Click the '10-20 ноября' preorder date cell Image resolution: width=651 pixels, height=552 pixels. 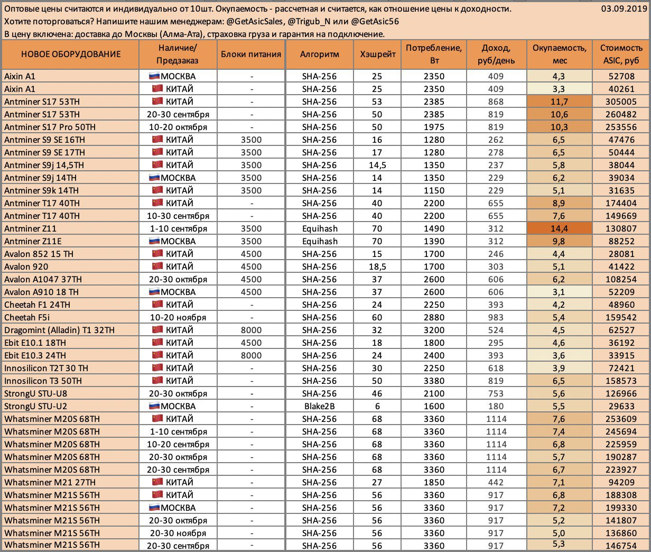point(178,317)
